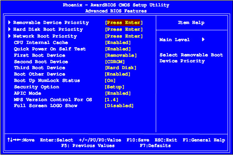Select MPS Version Control For OS label
233x155 pixels.
[53, 99]
